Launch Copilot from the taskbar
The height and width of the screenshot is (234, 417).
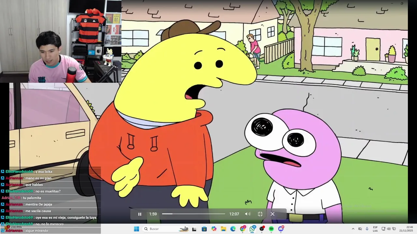coord(214,229)
